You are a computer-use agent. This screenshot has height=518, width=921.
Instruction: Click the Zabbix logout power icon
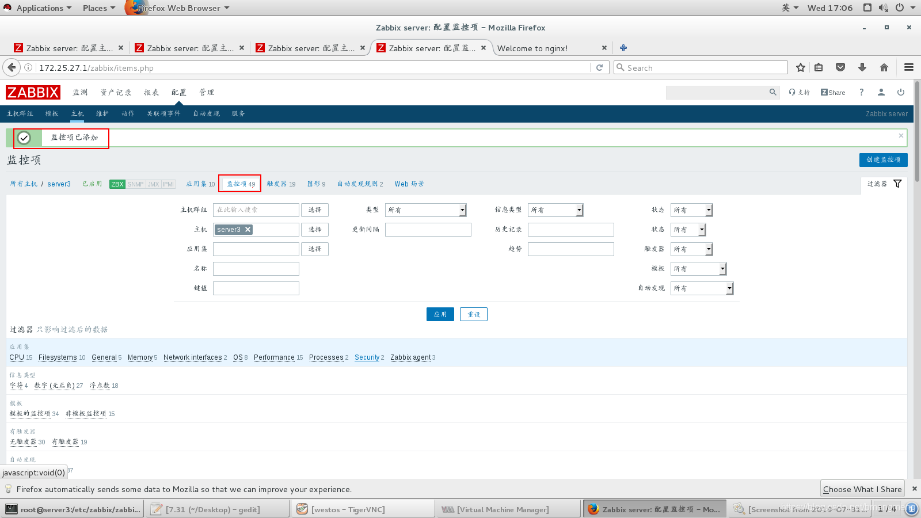pos(901,92)
